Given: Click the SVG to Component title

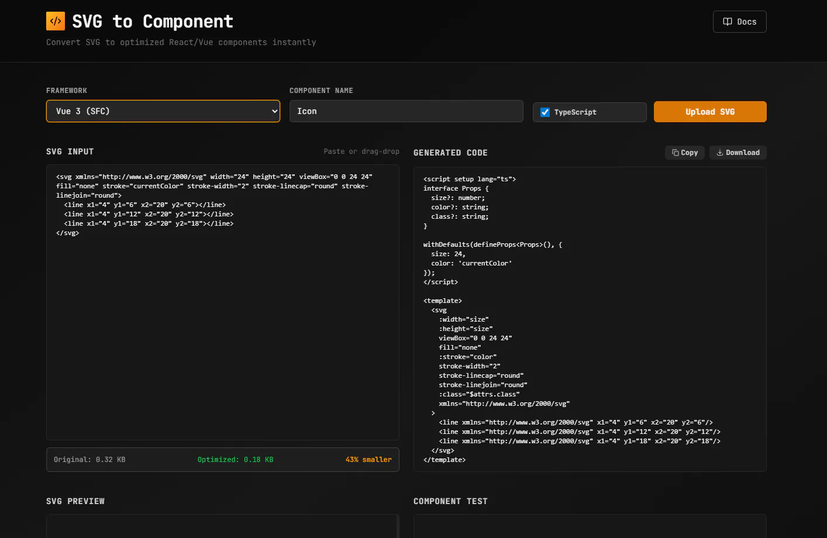Looking at the screenshot, I should 153,22.
